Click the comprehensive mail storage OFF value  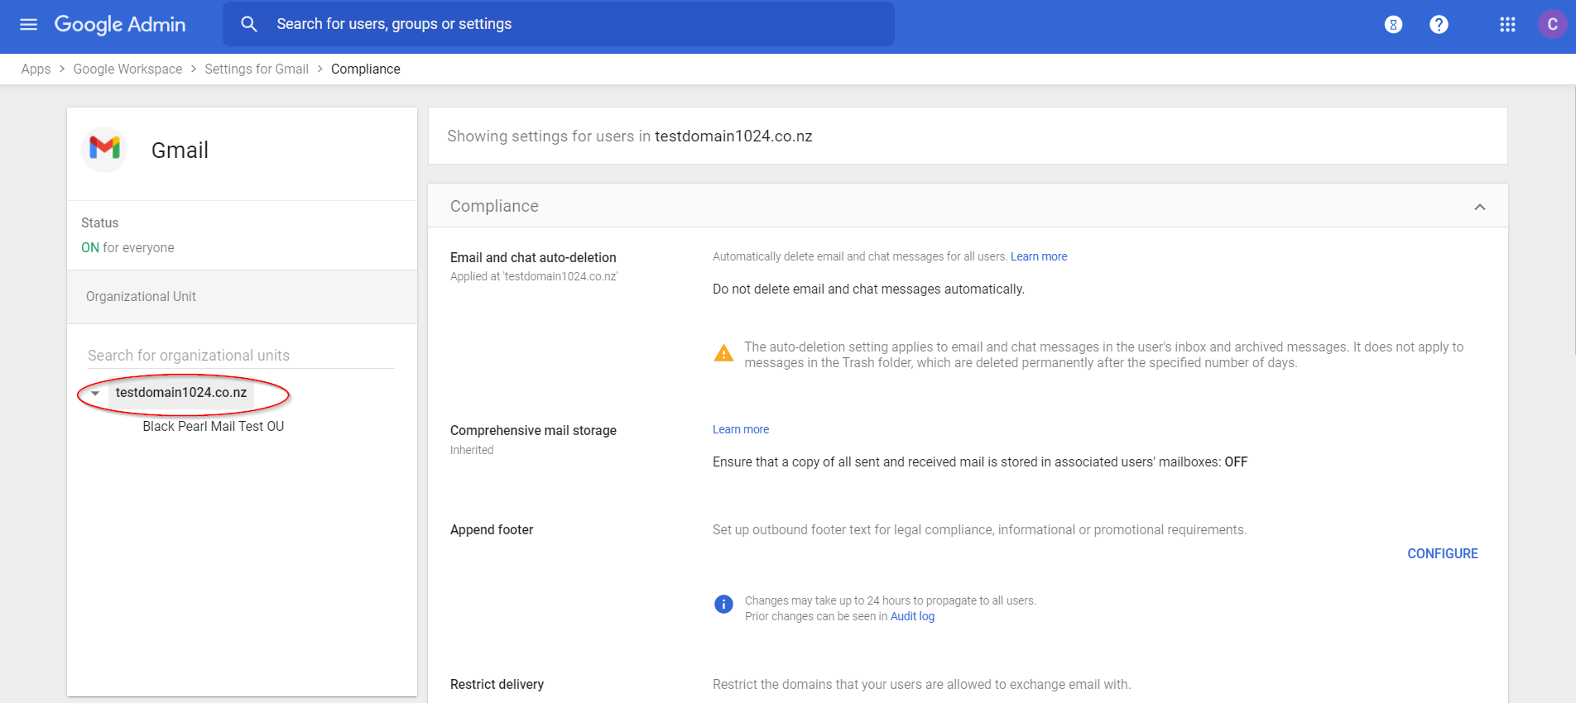(x=1236, y=462)
